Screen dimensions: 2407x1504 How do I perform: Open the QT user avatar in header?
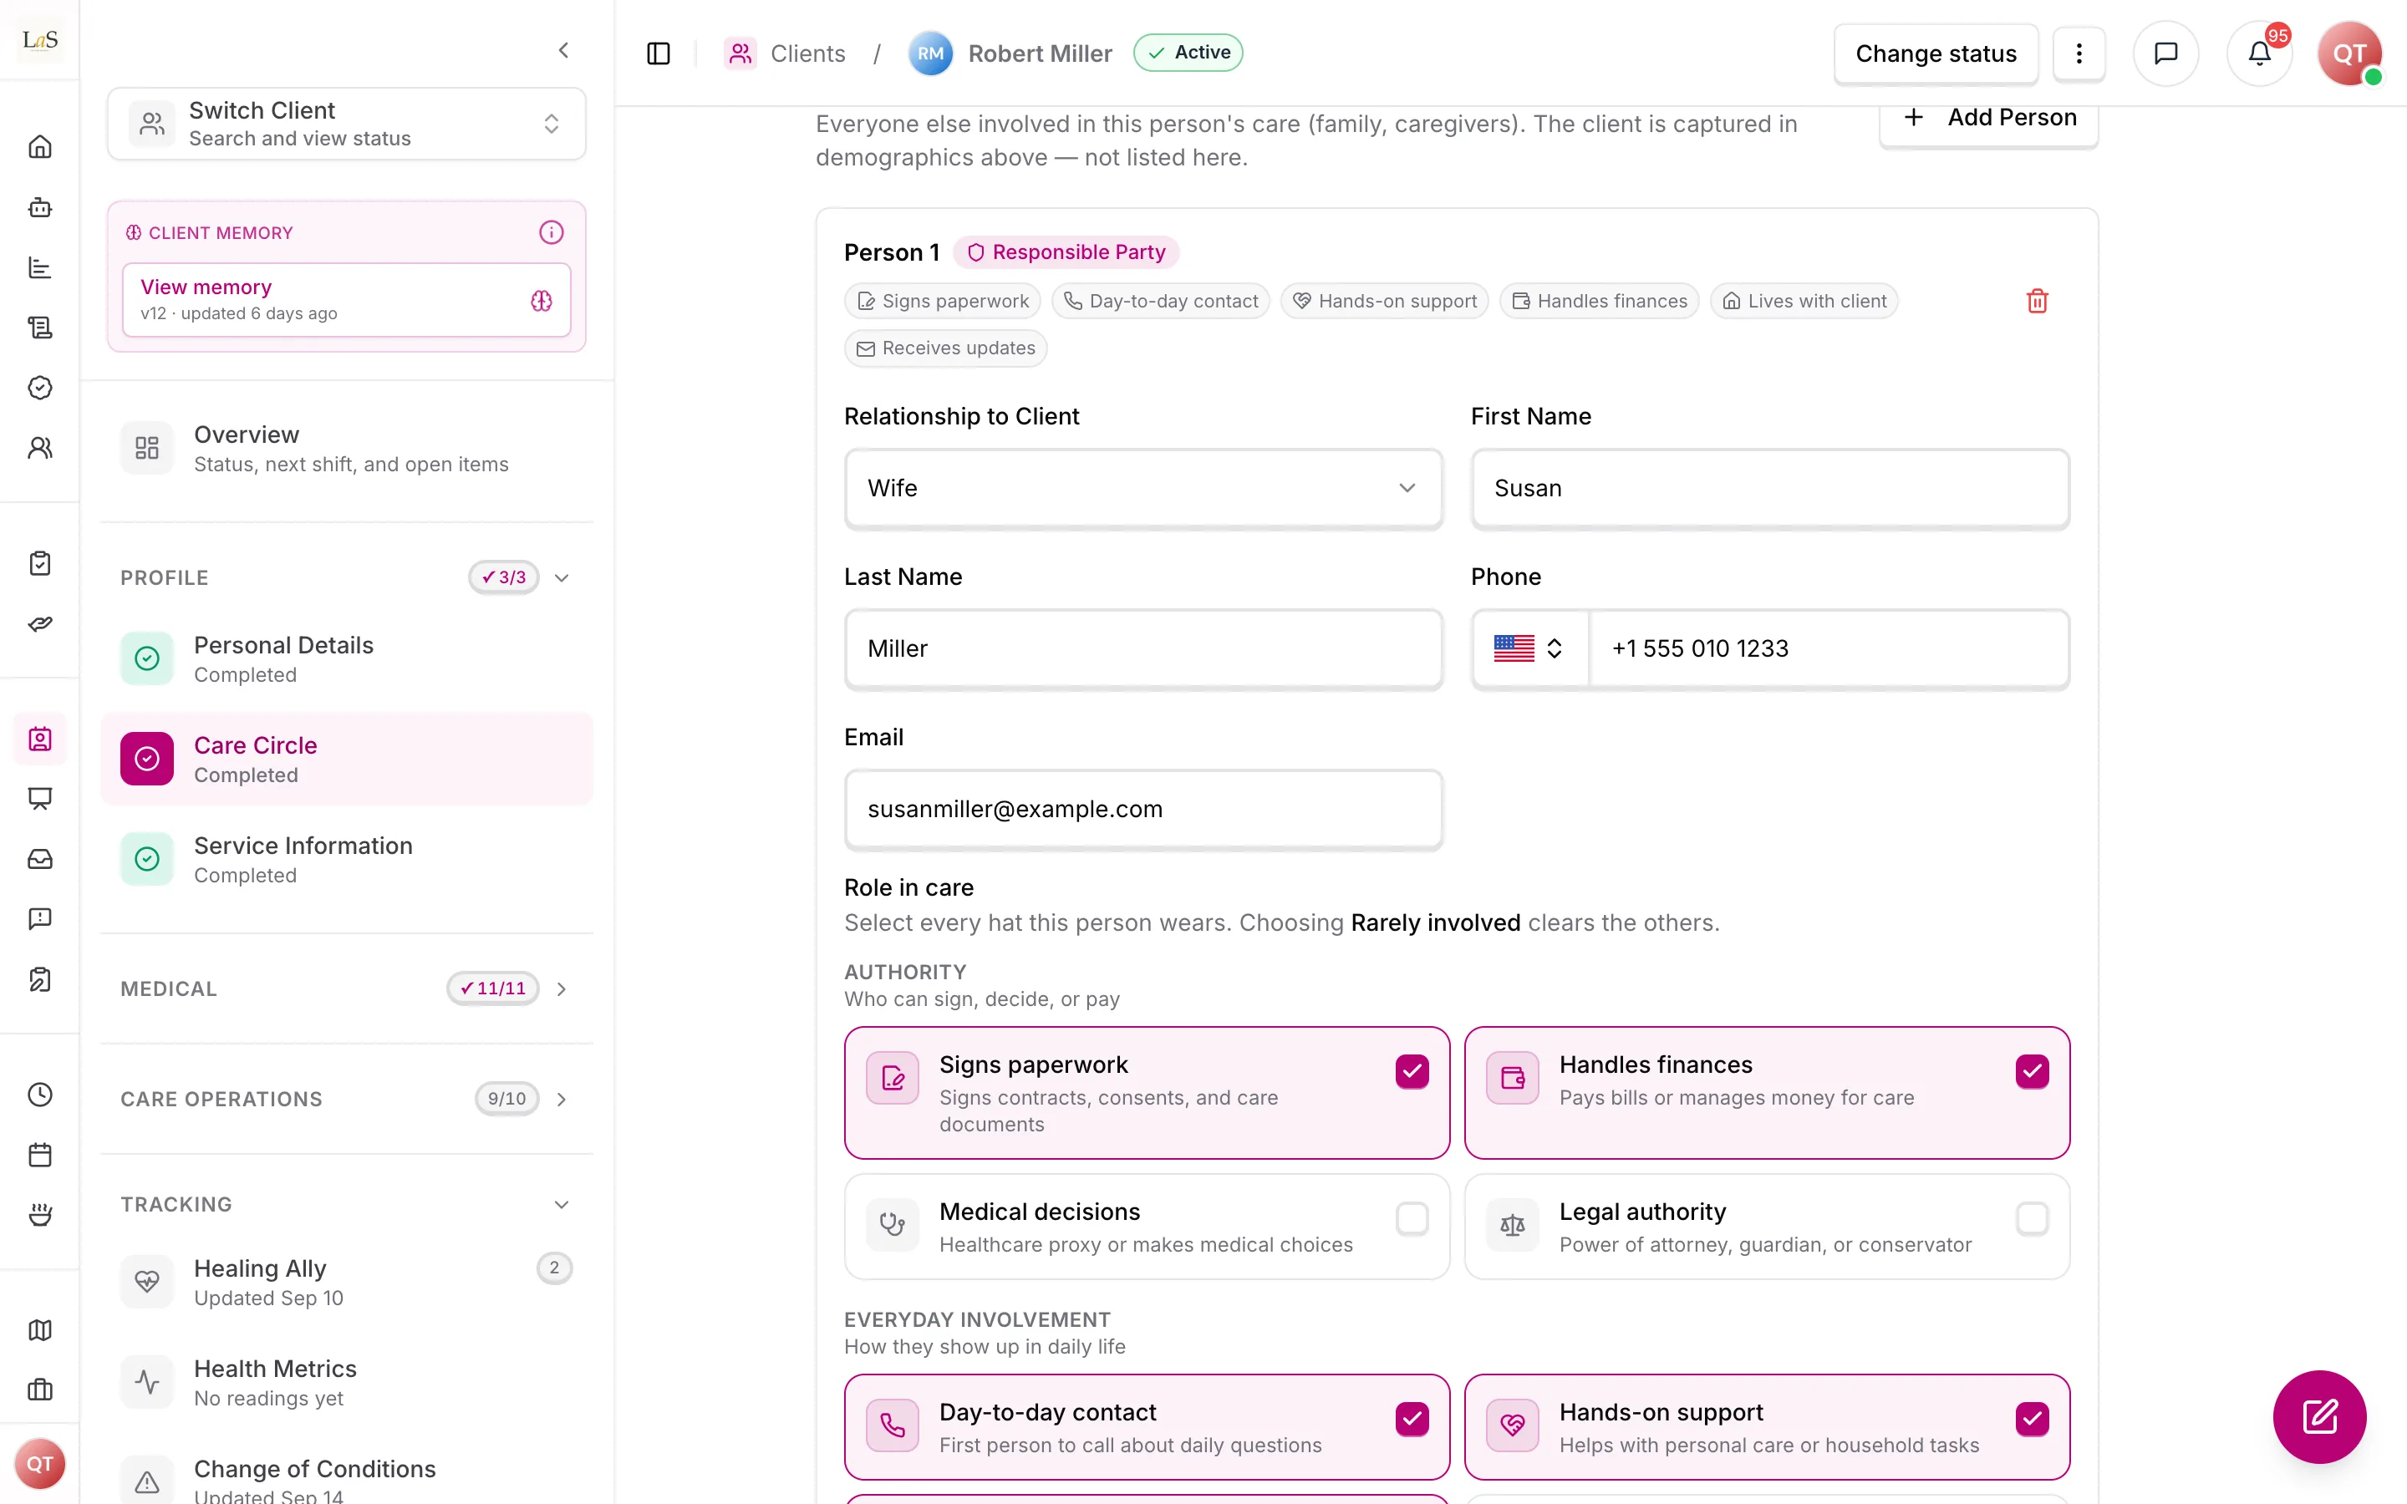(2349, 53)
